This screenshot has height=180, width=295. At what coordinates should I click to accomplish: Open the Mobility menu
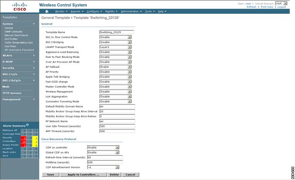[x=111, y=11]
